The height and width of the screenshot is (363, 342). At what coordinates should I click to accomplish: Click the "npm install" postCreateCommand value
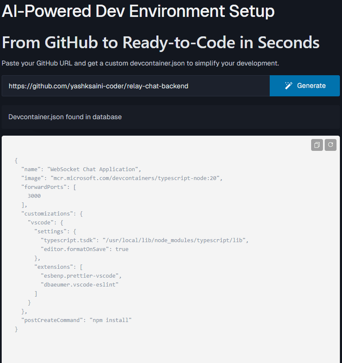point(110,320)
